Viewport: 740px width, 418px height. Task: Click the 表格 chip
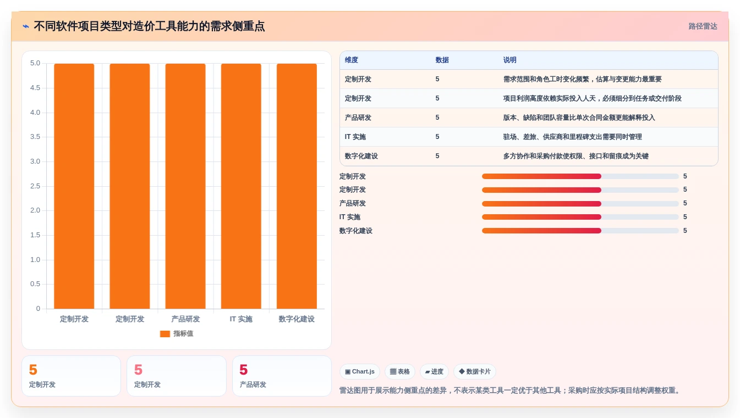(400, 372)
